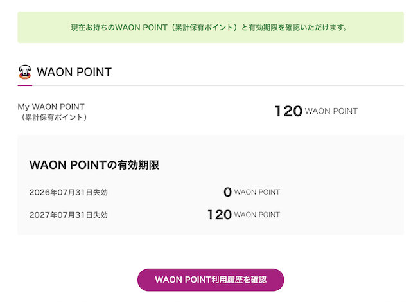411x302 pixels.
Task: Click the WAON POINTの有効期限 heading
Action: pyautogui.click(x=94, y=165)
